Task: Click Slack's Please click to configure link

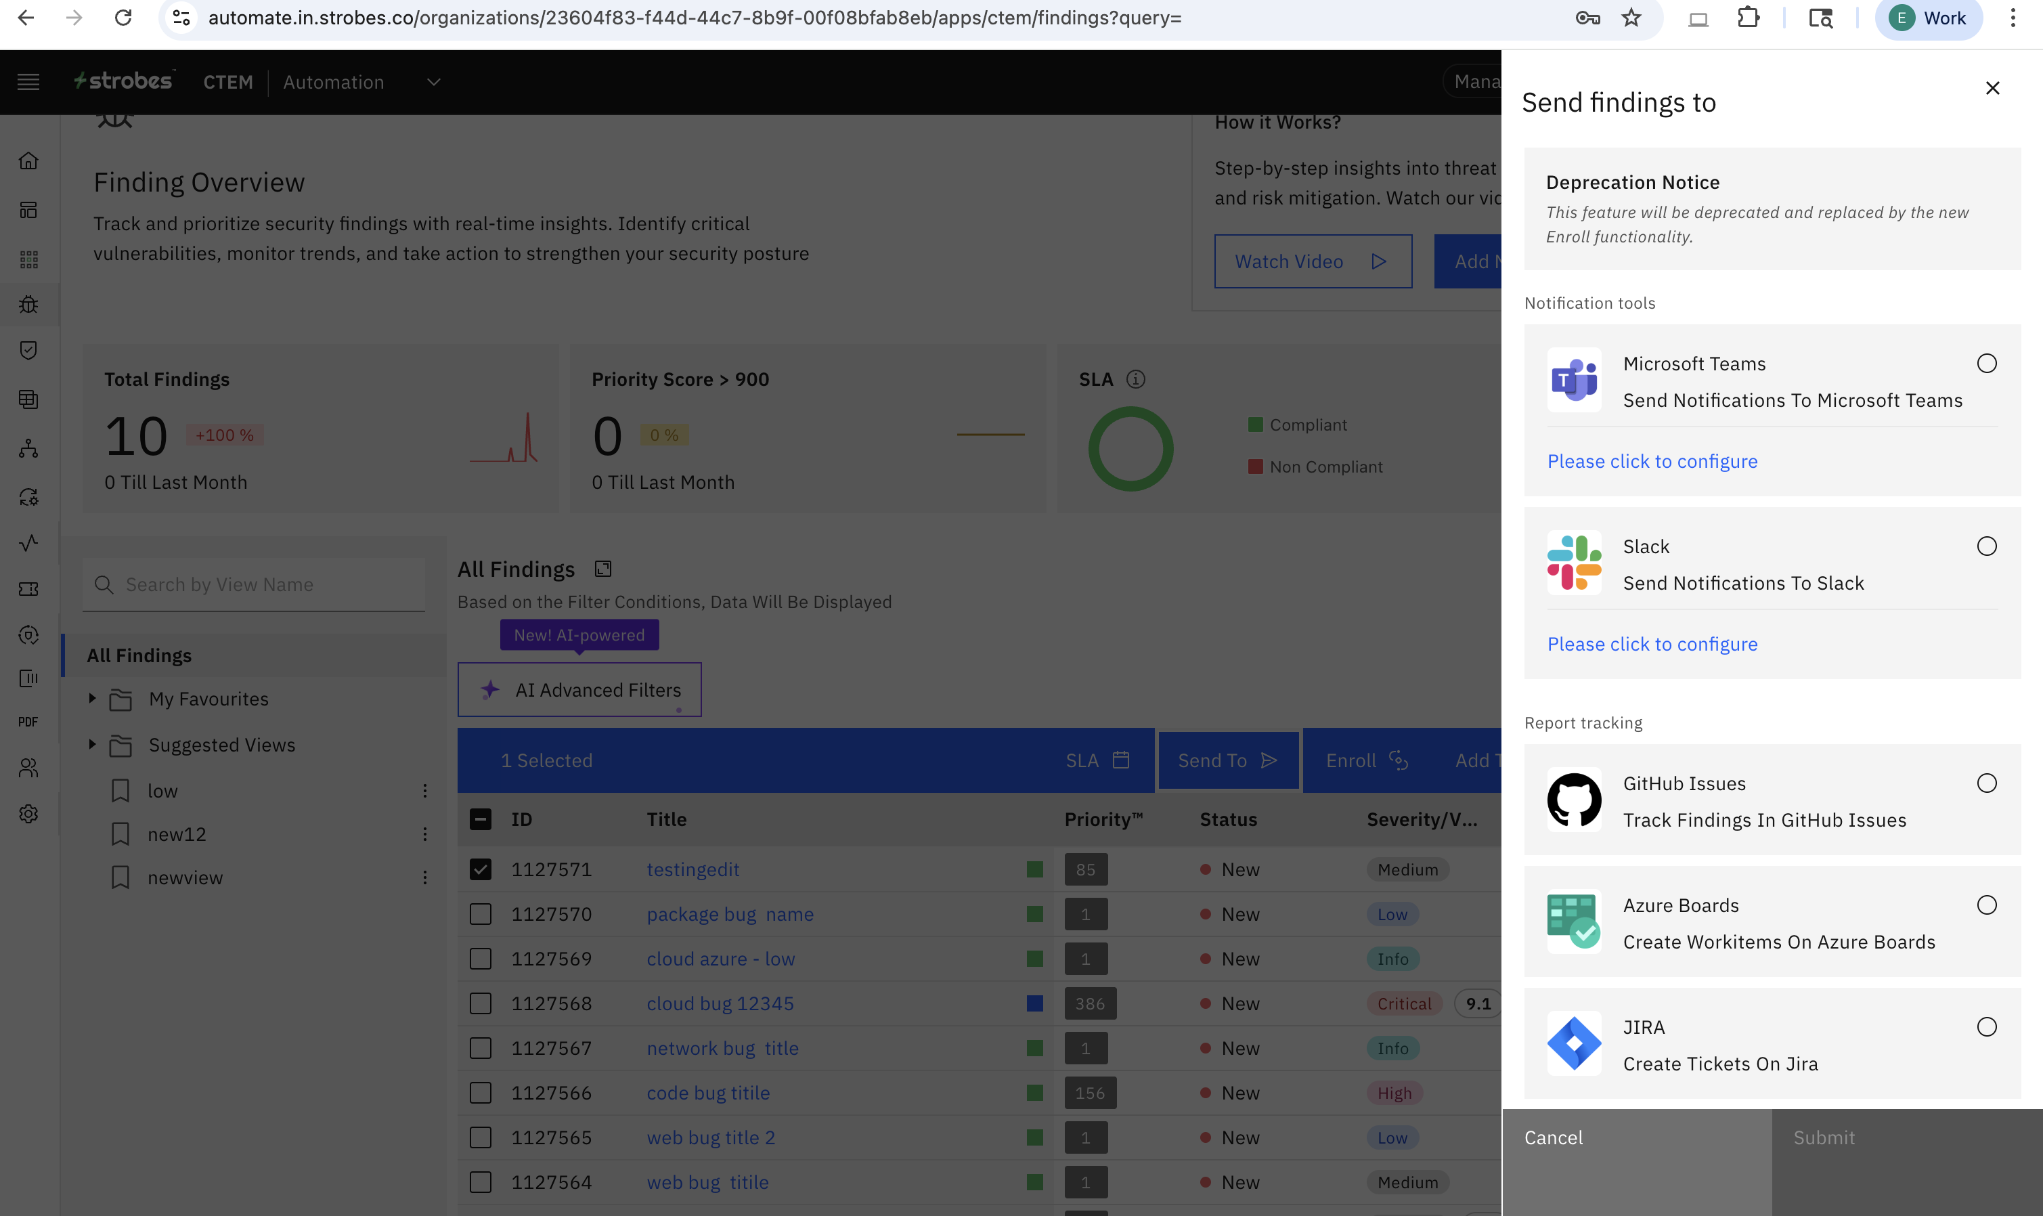Action: coord(1652,644)
